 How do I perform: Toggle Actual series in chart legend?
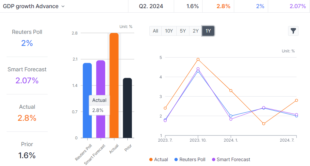[158, 159]
